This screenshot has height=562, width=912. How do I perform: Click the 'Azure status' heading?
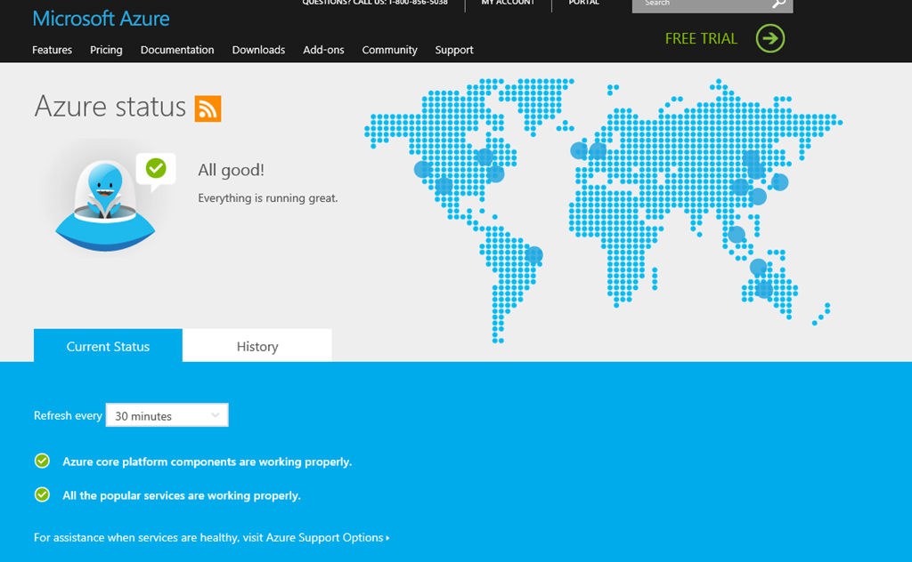coord(110,107)
